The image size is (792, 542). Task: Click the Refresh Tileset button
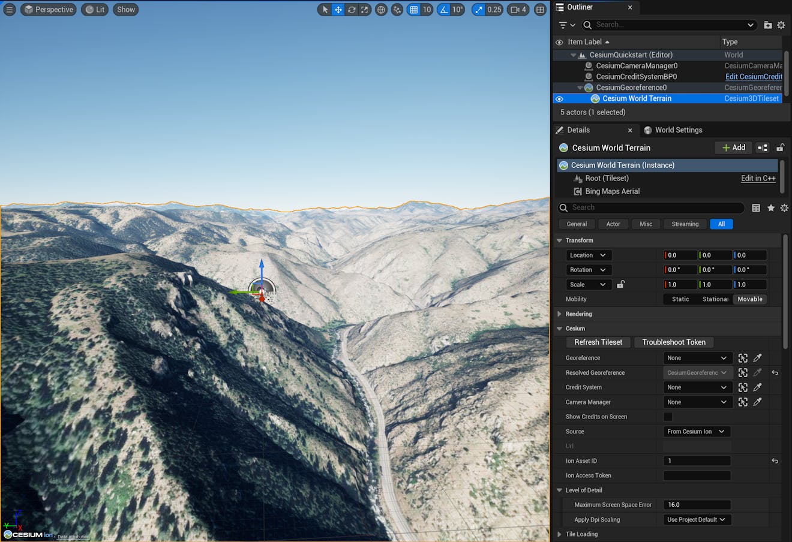[x=598, y=342]
